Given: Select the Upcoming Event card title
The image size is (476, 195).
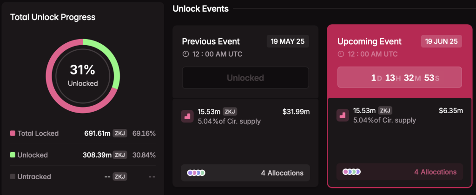Looking at the screenshot, I should (x=370, y=41).
